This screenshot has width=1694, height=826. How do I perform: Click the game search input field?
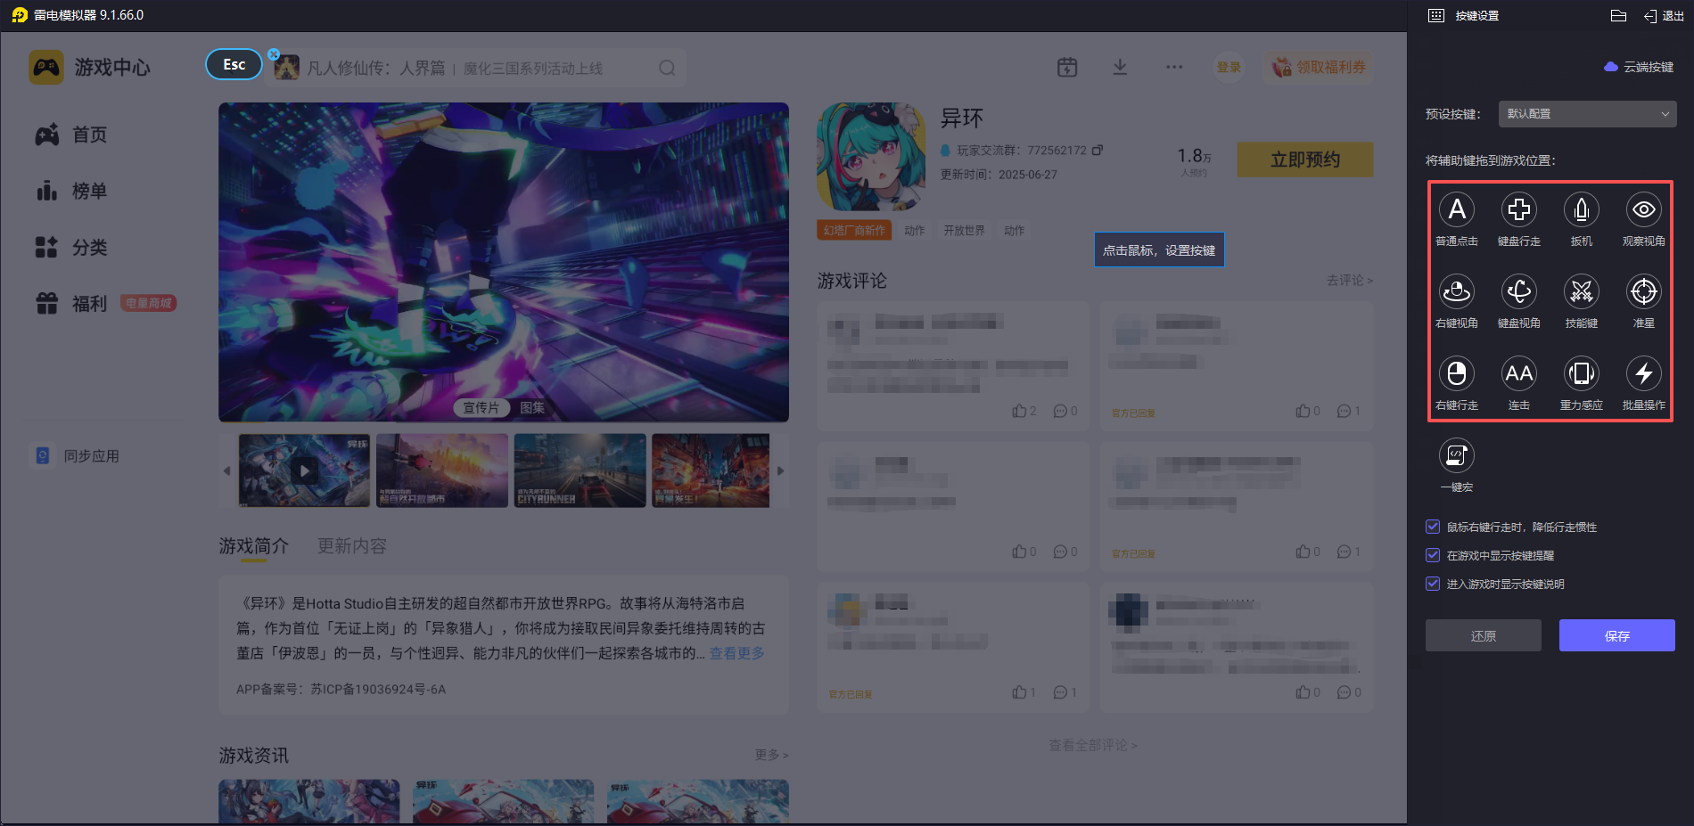point(477,68)
